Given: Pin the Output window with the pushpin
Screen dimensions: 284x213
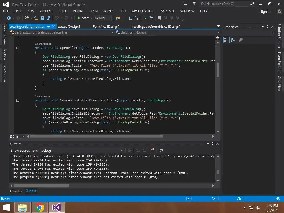Looking at the screenshot, I should 213,144.
